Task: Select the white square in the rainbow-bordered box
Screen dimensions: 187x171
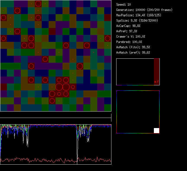Action: point(157,130)
